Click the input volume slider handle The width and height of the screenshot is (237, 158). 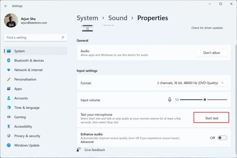coord(204,100)
